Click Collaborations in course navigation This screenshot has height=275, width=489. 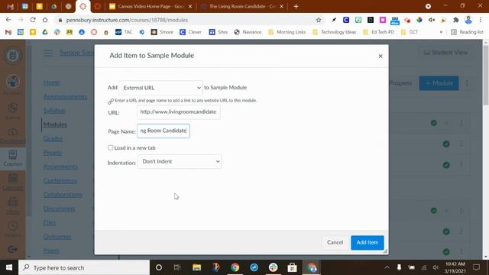click(x=63, y=194)
